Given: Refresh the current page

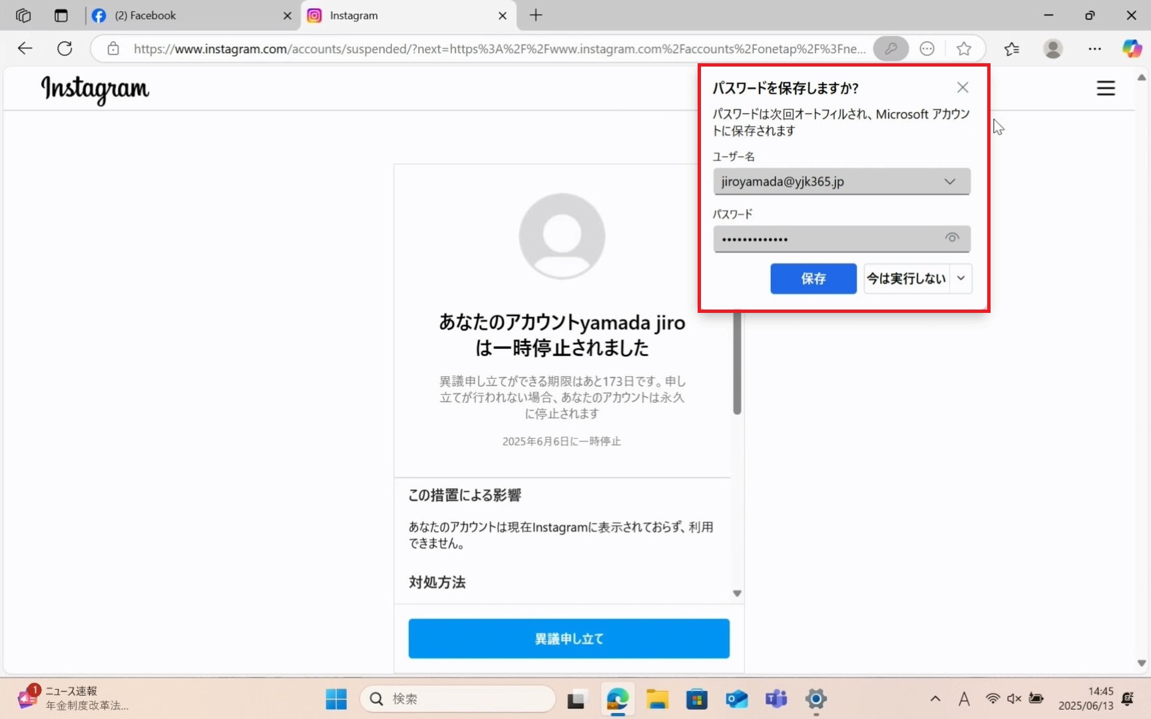Looking at the screenshot, I should (65, 49).
